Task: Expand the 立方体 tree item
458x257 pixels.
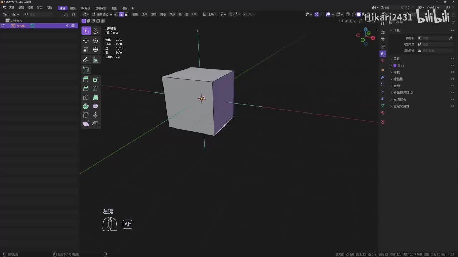Action: point(8,26)
